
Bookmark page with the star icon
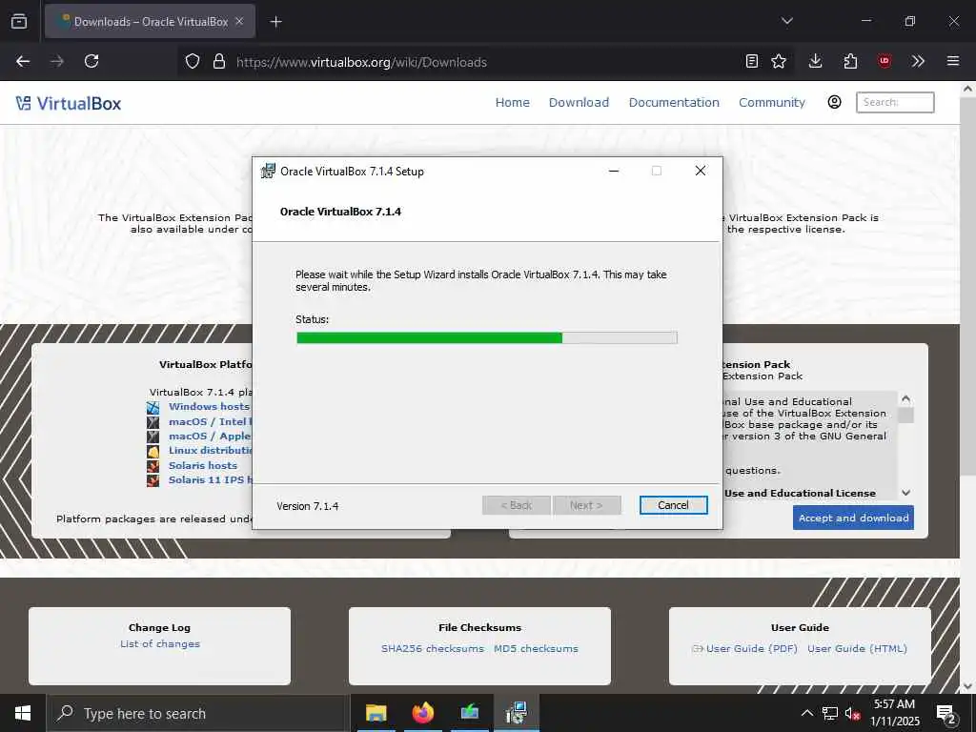(779, 61)
